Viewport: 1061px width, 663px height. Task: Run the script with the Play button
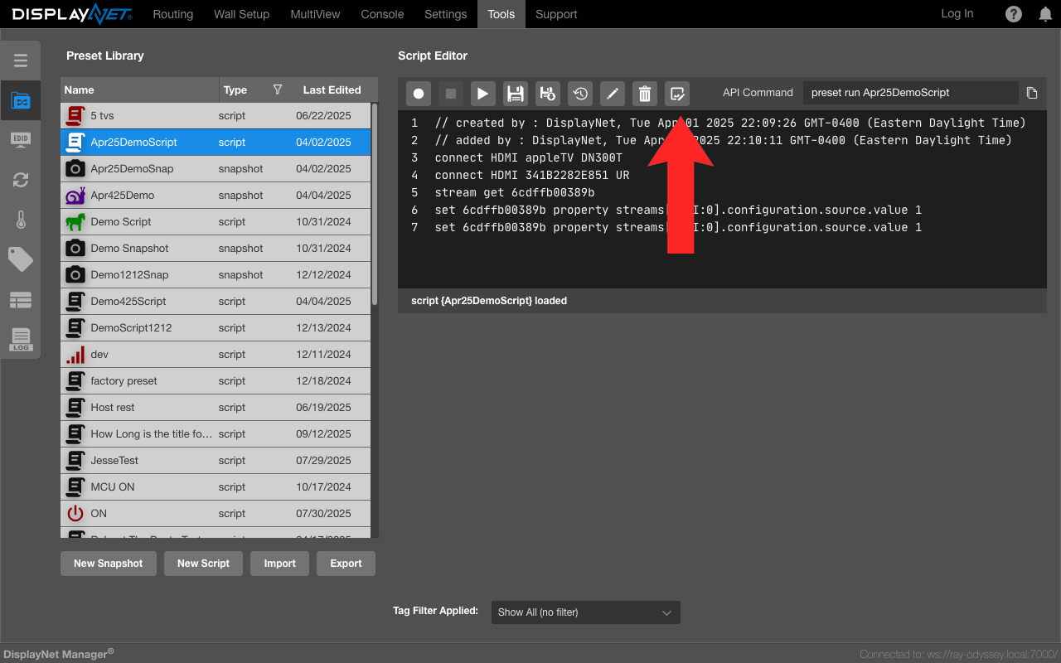[x=483, y=94]
